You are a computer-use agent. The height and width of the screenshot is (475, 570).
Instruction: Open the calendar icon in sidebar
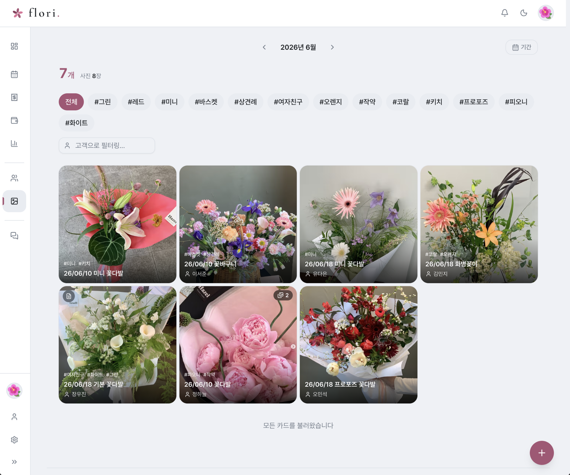pyautogui.click(x=14, y=74)
